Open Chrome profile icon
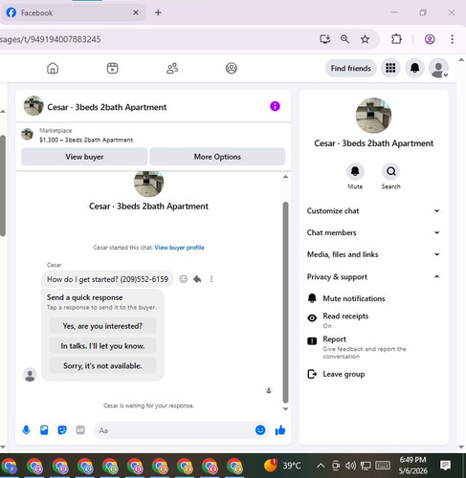466x478 pixels. click(430, 39)
